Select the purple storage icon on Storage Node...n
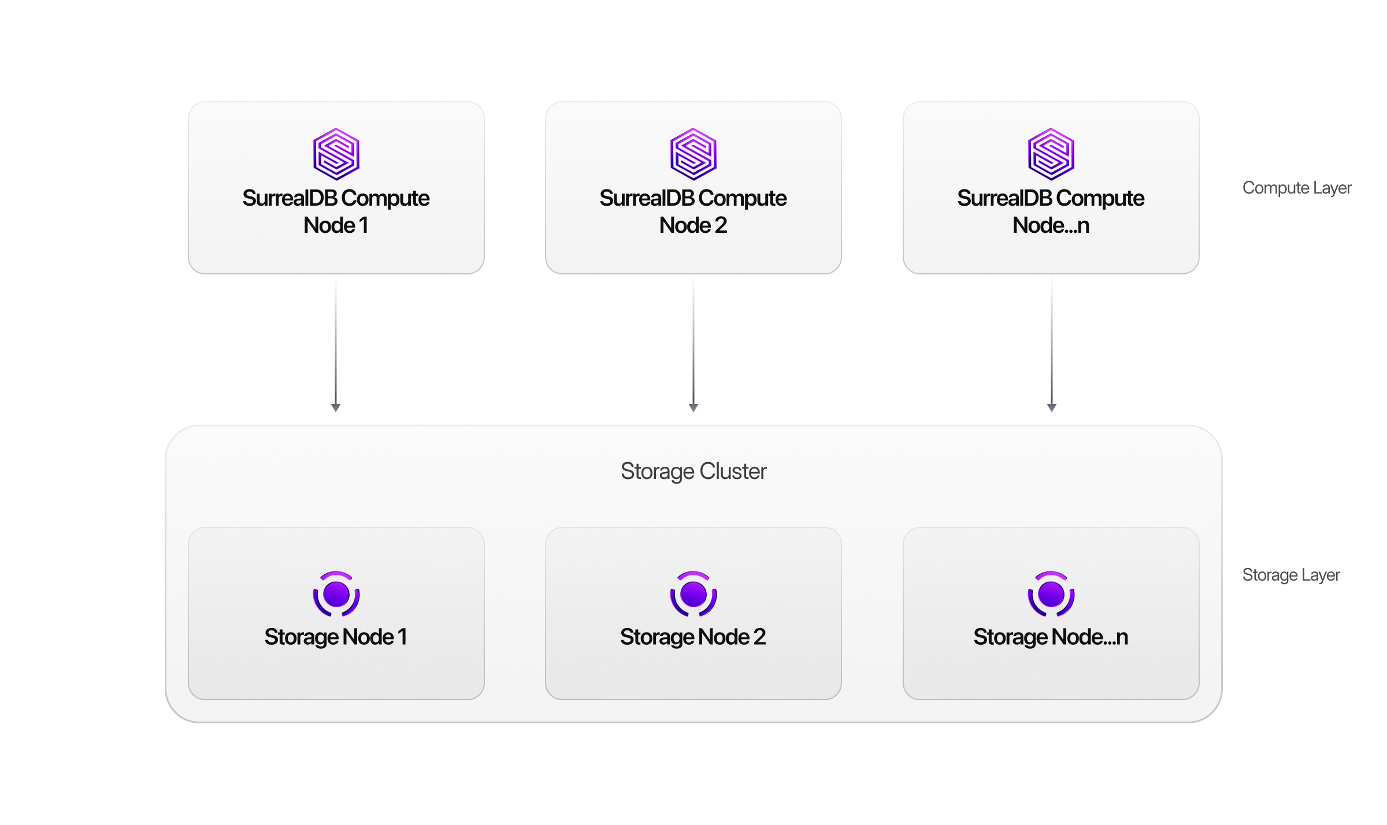Image resolution: width=1387 pixels, height=825 pixels. 1051,594
